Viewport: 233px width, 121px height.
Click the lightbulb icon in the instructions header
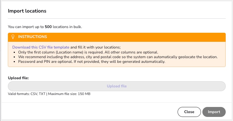(13, 37)
